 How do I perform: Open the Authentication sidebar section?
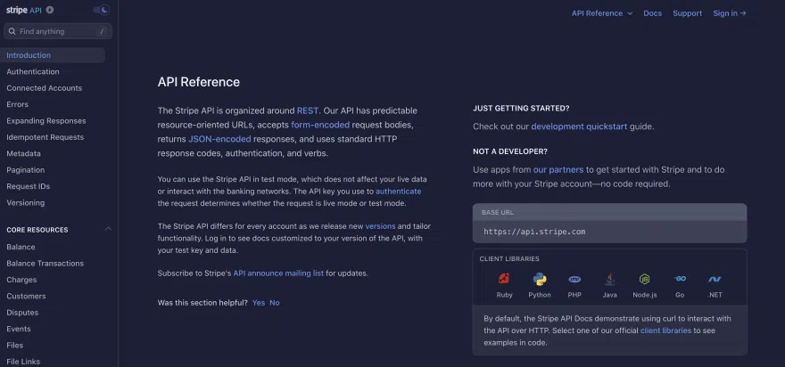pyautogui.click(x=33, y=72)
